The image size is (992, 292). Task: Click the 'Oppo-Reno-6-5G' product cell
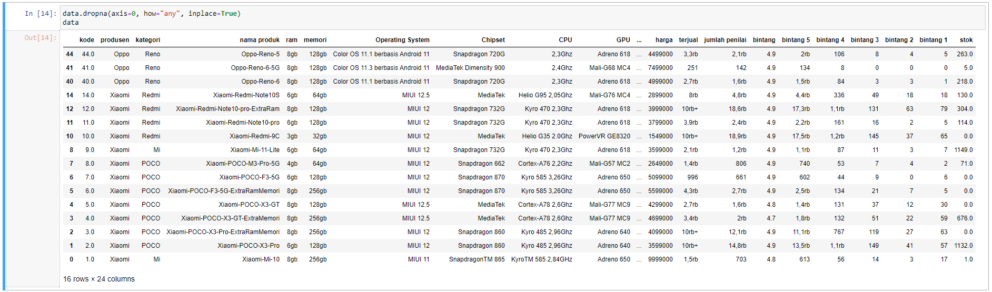click(255, 68)
